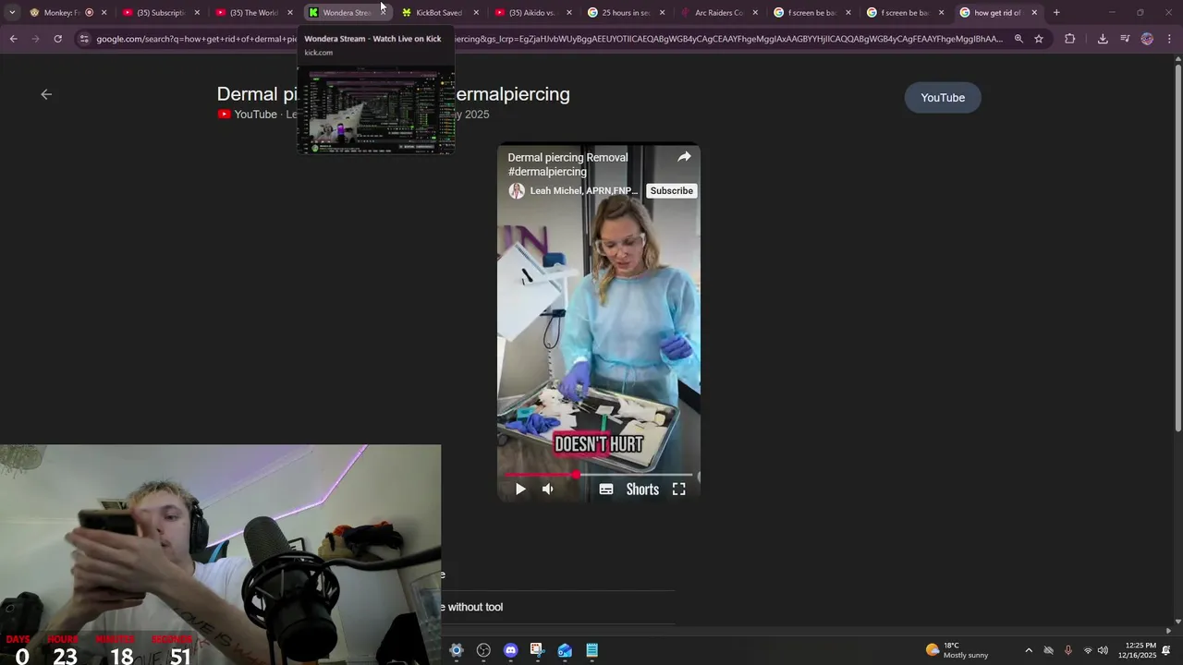1183x665 pixels.
Task: Click the crossed-out cloud tray icon
Action: point(1048,650)
